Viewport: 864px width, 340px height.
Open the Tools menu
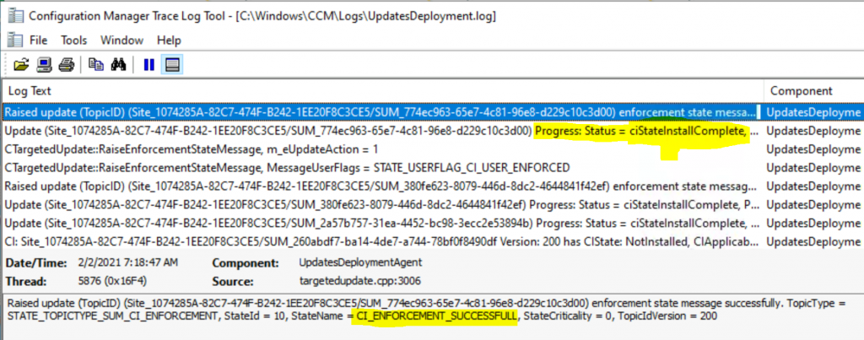click(x=74, y=40)
